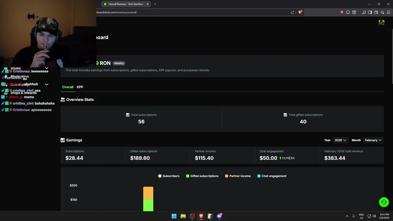
Task: Click the Earnings bar chart icon
Action: point(63,140)
